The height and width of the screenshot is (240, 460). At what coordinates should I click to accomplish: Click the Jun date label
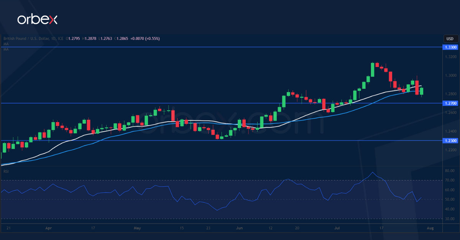pos(240,228)
